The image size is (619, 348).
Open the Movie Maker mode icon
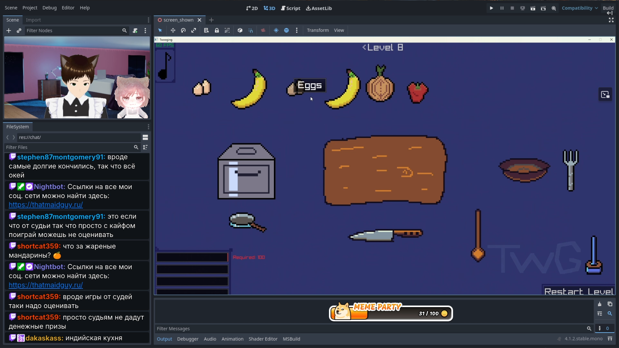(553, 8)
